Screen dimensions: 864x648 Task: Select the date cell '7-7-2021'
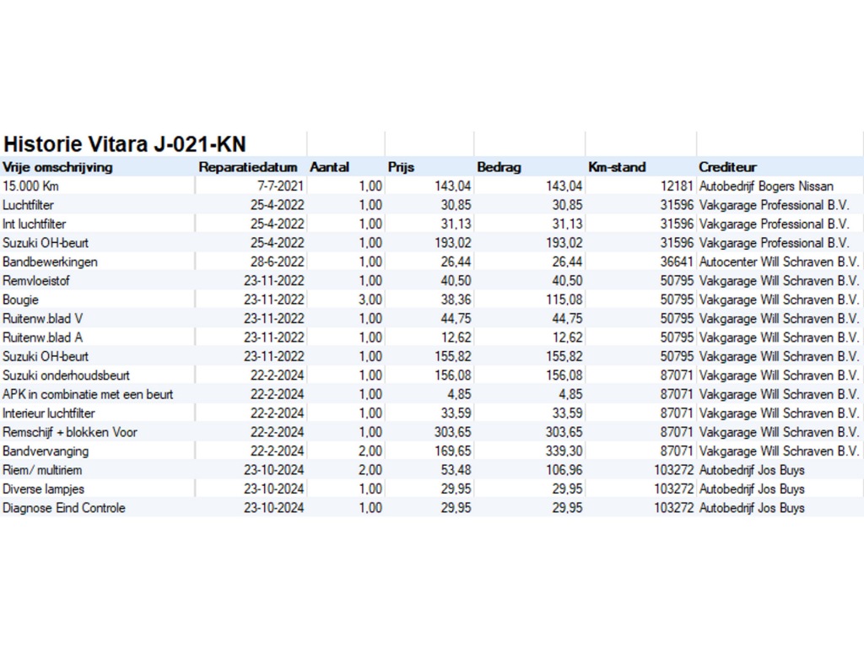tap(281, 186)
